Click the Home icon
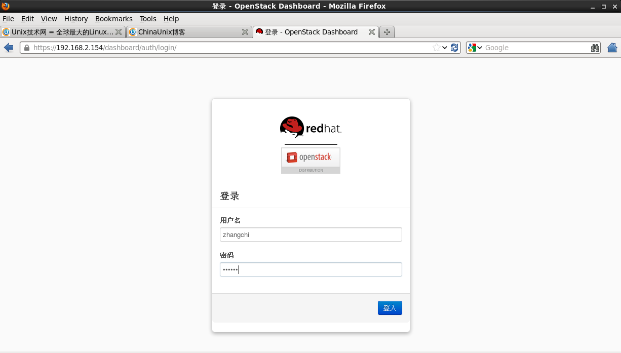The image size is (621, 353). pyautogui.click(x=612, y=47)
